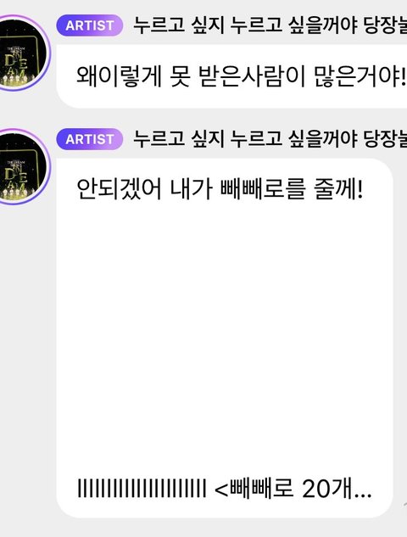407x537 pixels.
Task: Tap the ARTIST badge on the first message
Action: 90,25
